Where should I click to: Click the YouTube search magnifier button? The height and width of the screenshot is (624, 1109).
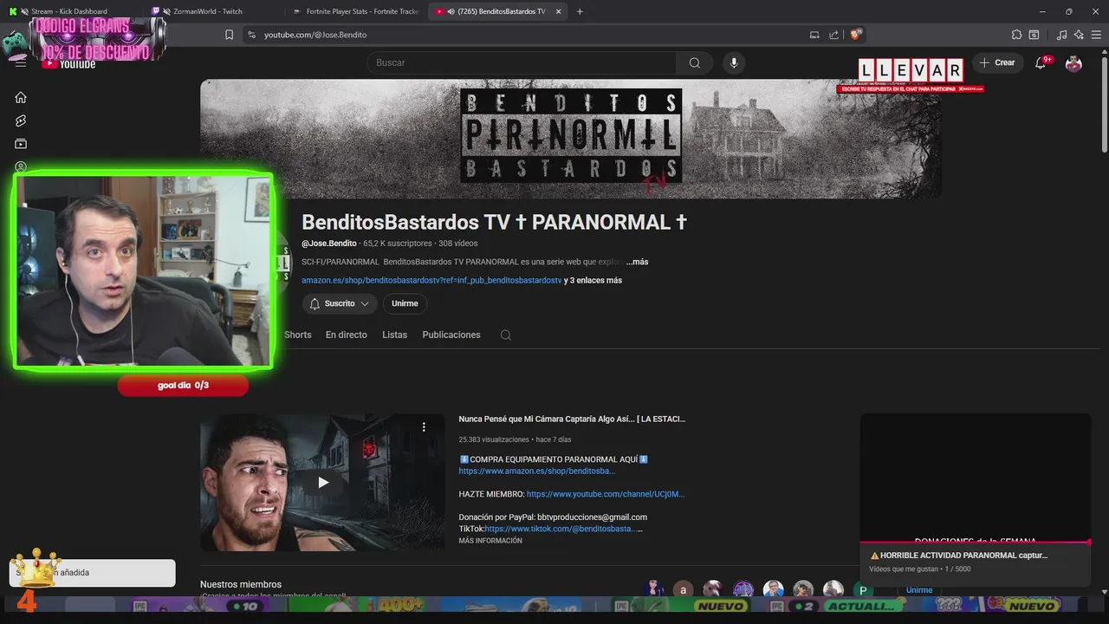(x=695, y=62)
